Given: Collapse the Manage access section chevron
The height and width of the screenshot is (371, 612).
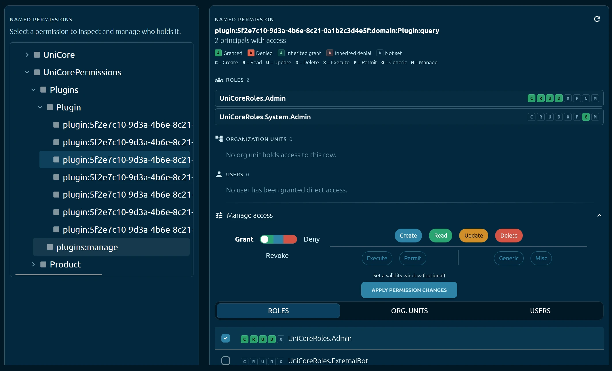Looking at the screenshot, I should [x=599, y=215].
